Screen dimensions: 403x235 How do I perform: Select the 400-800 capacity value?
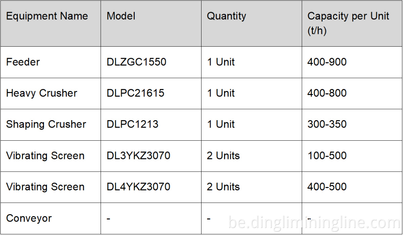coord(327,93)
